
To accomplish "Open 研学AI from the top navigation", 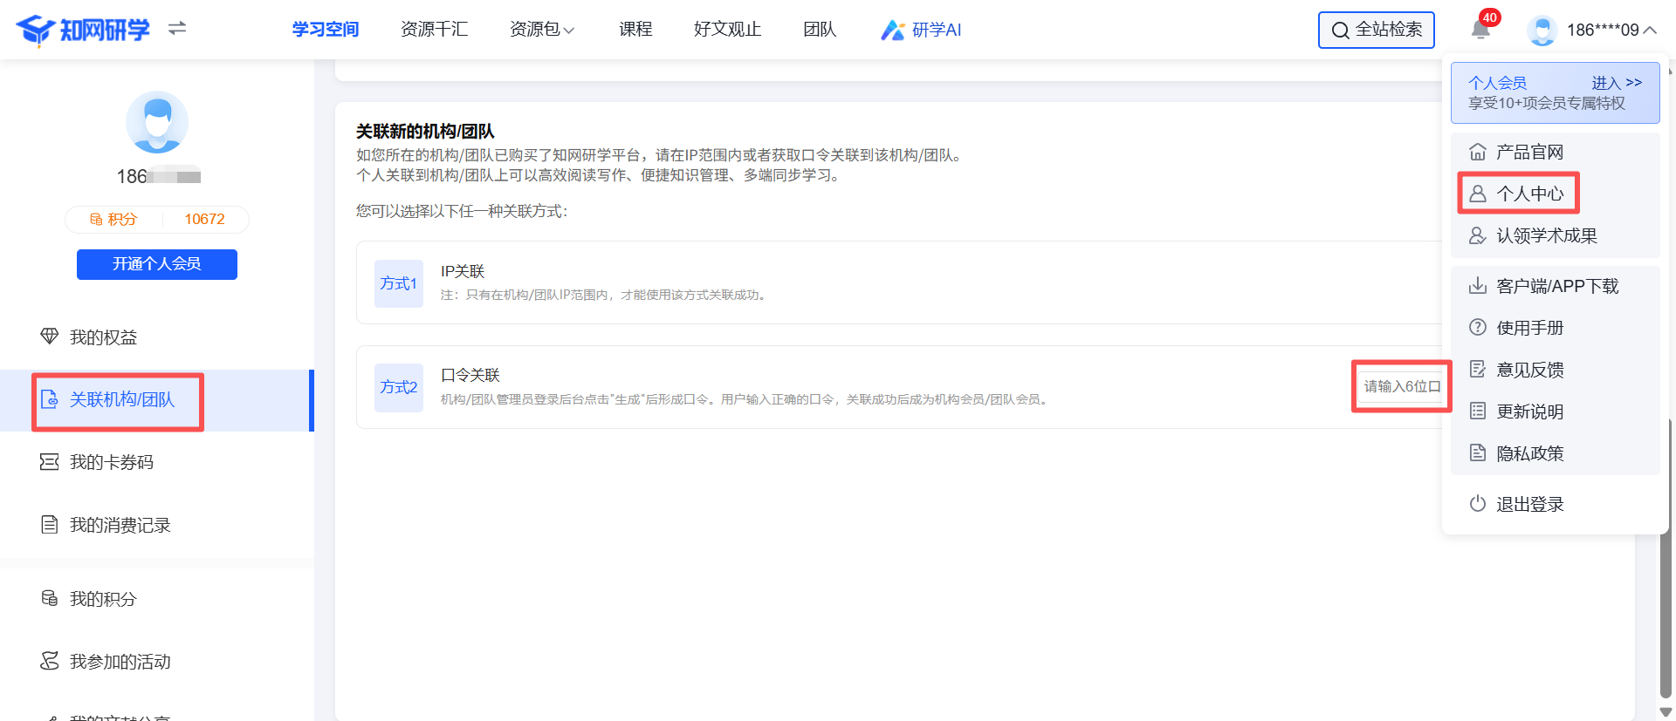I will click(x=922, y=30).
